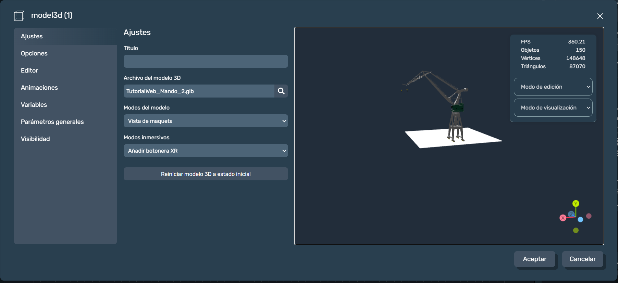
Task: Click the green Y axis gizmo handle
Action: click(576, 204)
